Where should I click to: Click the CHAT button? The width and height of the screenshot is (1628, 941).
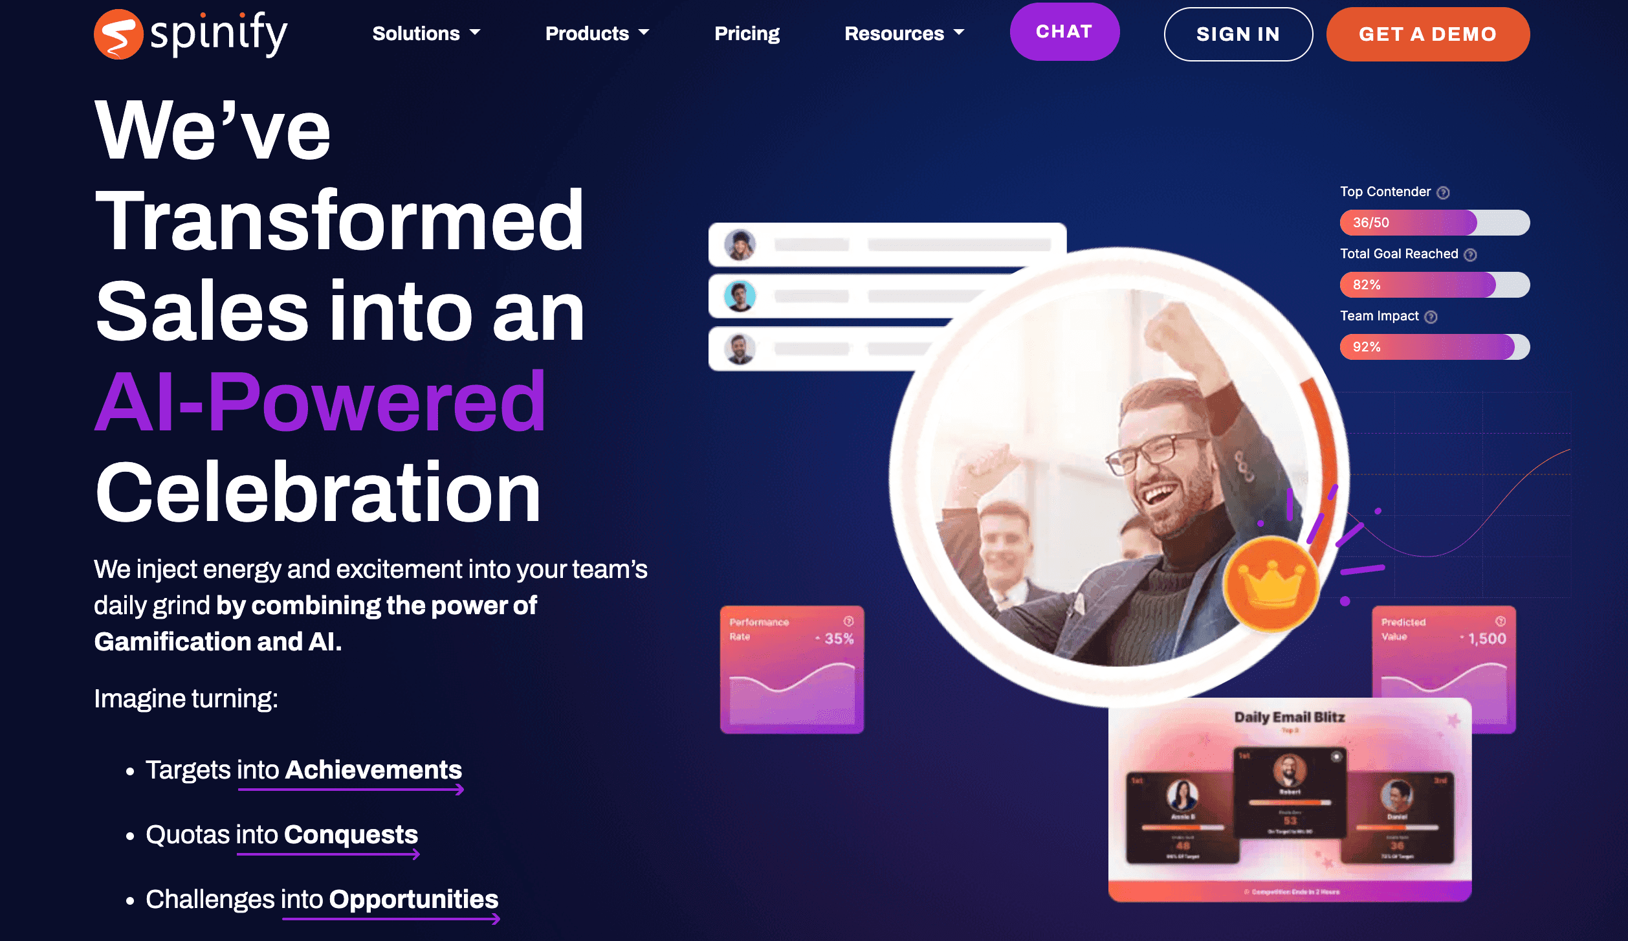[1064, 32]
